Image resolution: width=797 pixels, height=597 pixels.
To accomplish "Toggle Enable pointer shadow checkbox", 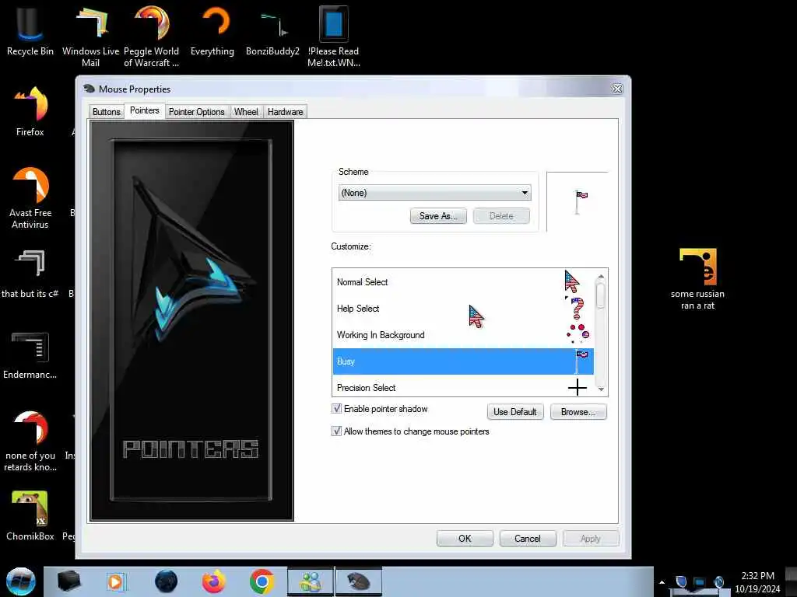I will [x=336, y=409].
